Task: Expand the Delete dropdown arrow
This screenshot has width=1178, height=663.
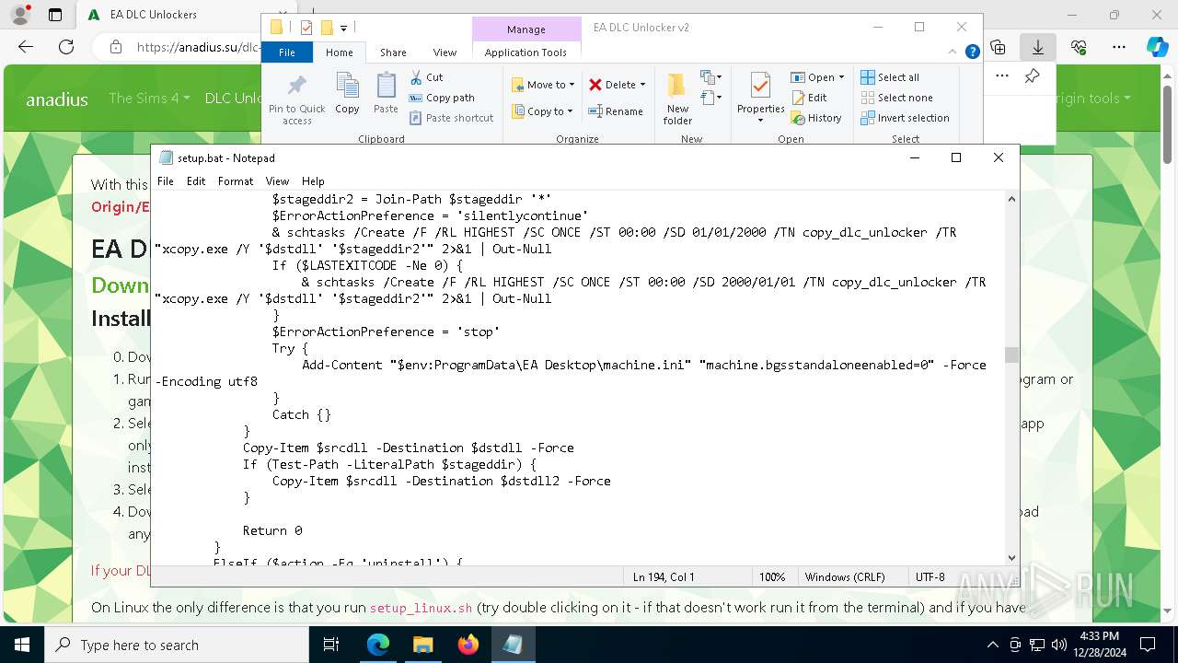Action: (642, 85)
